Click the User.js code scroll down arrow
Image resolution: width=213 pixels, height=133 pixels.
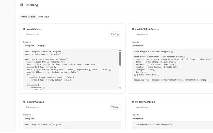pyautogui.click(x=120, y=88)
